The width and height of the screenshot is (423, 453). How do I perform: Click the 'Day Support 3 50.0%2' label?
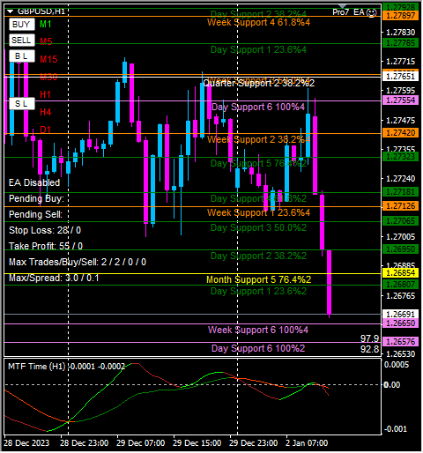(x=258, y=227)
